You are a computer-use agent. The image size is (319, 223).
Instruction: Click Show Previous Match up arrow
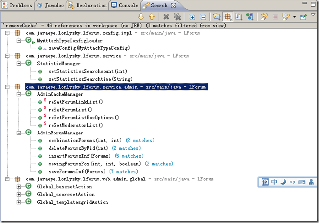tap(152, 17)
